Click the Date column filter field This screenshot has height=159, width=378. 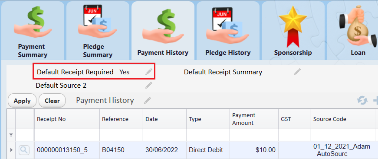[164, 135]
